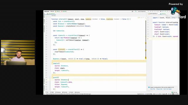Open the Terminal tool window

tap(65, 92)
